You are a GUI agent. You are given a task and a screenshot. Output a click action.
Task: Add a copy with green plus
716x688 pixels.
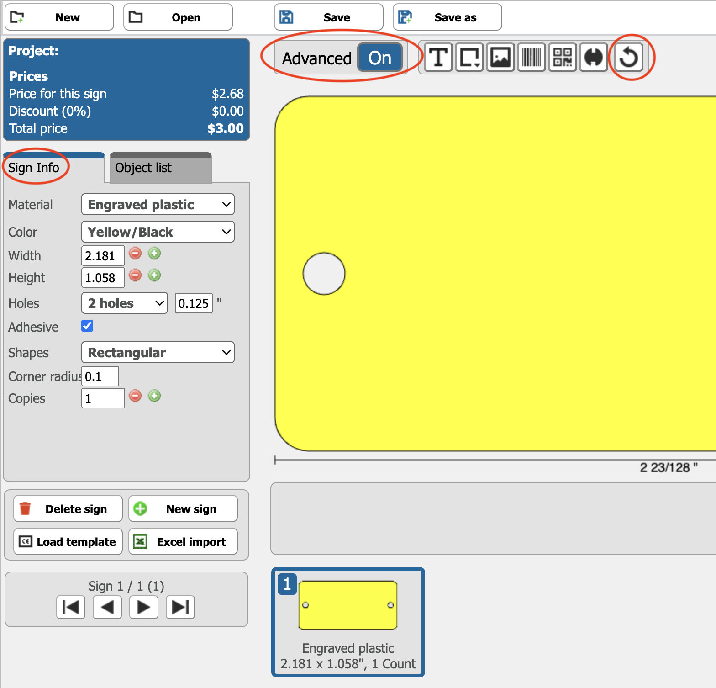(x=155, y=396)
